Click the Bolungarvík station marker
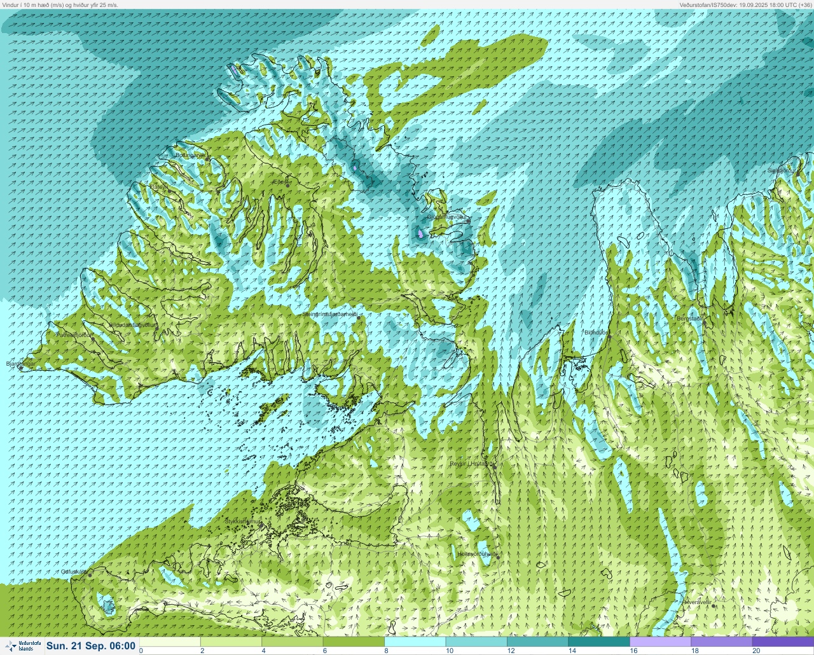Image resolution: width=814 pixels, height=655 pixels. [x=207, y=158]
